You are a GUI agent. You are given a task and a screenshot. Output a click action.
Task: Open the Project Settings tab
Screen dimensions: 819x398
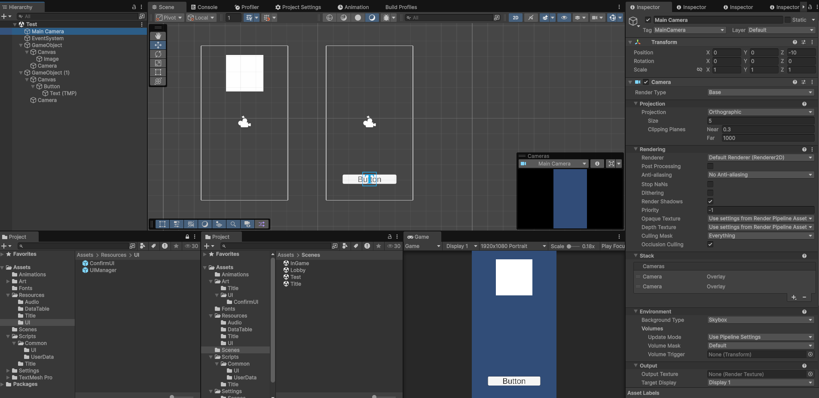298,7
